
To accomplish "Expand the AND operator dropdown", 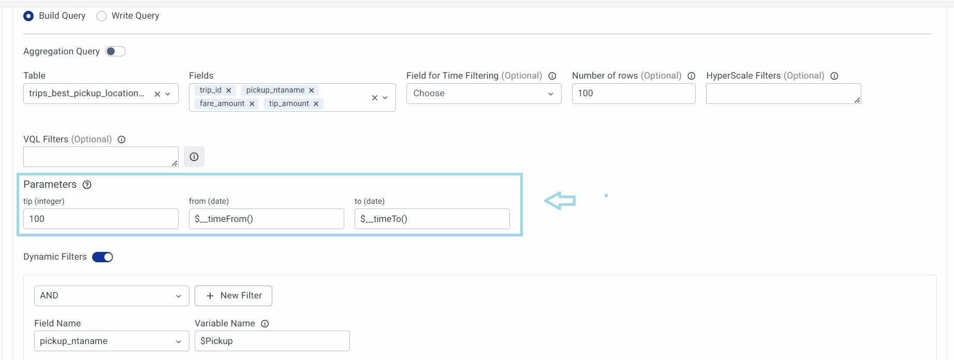I will (x=111, y=296).
